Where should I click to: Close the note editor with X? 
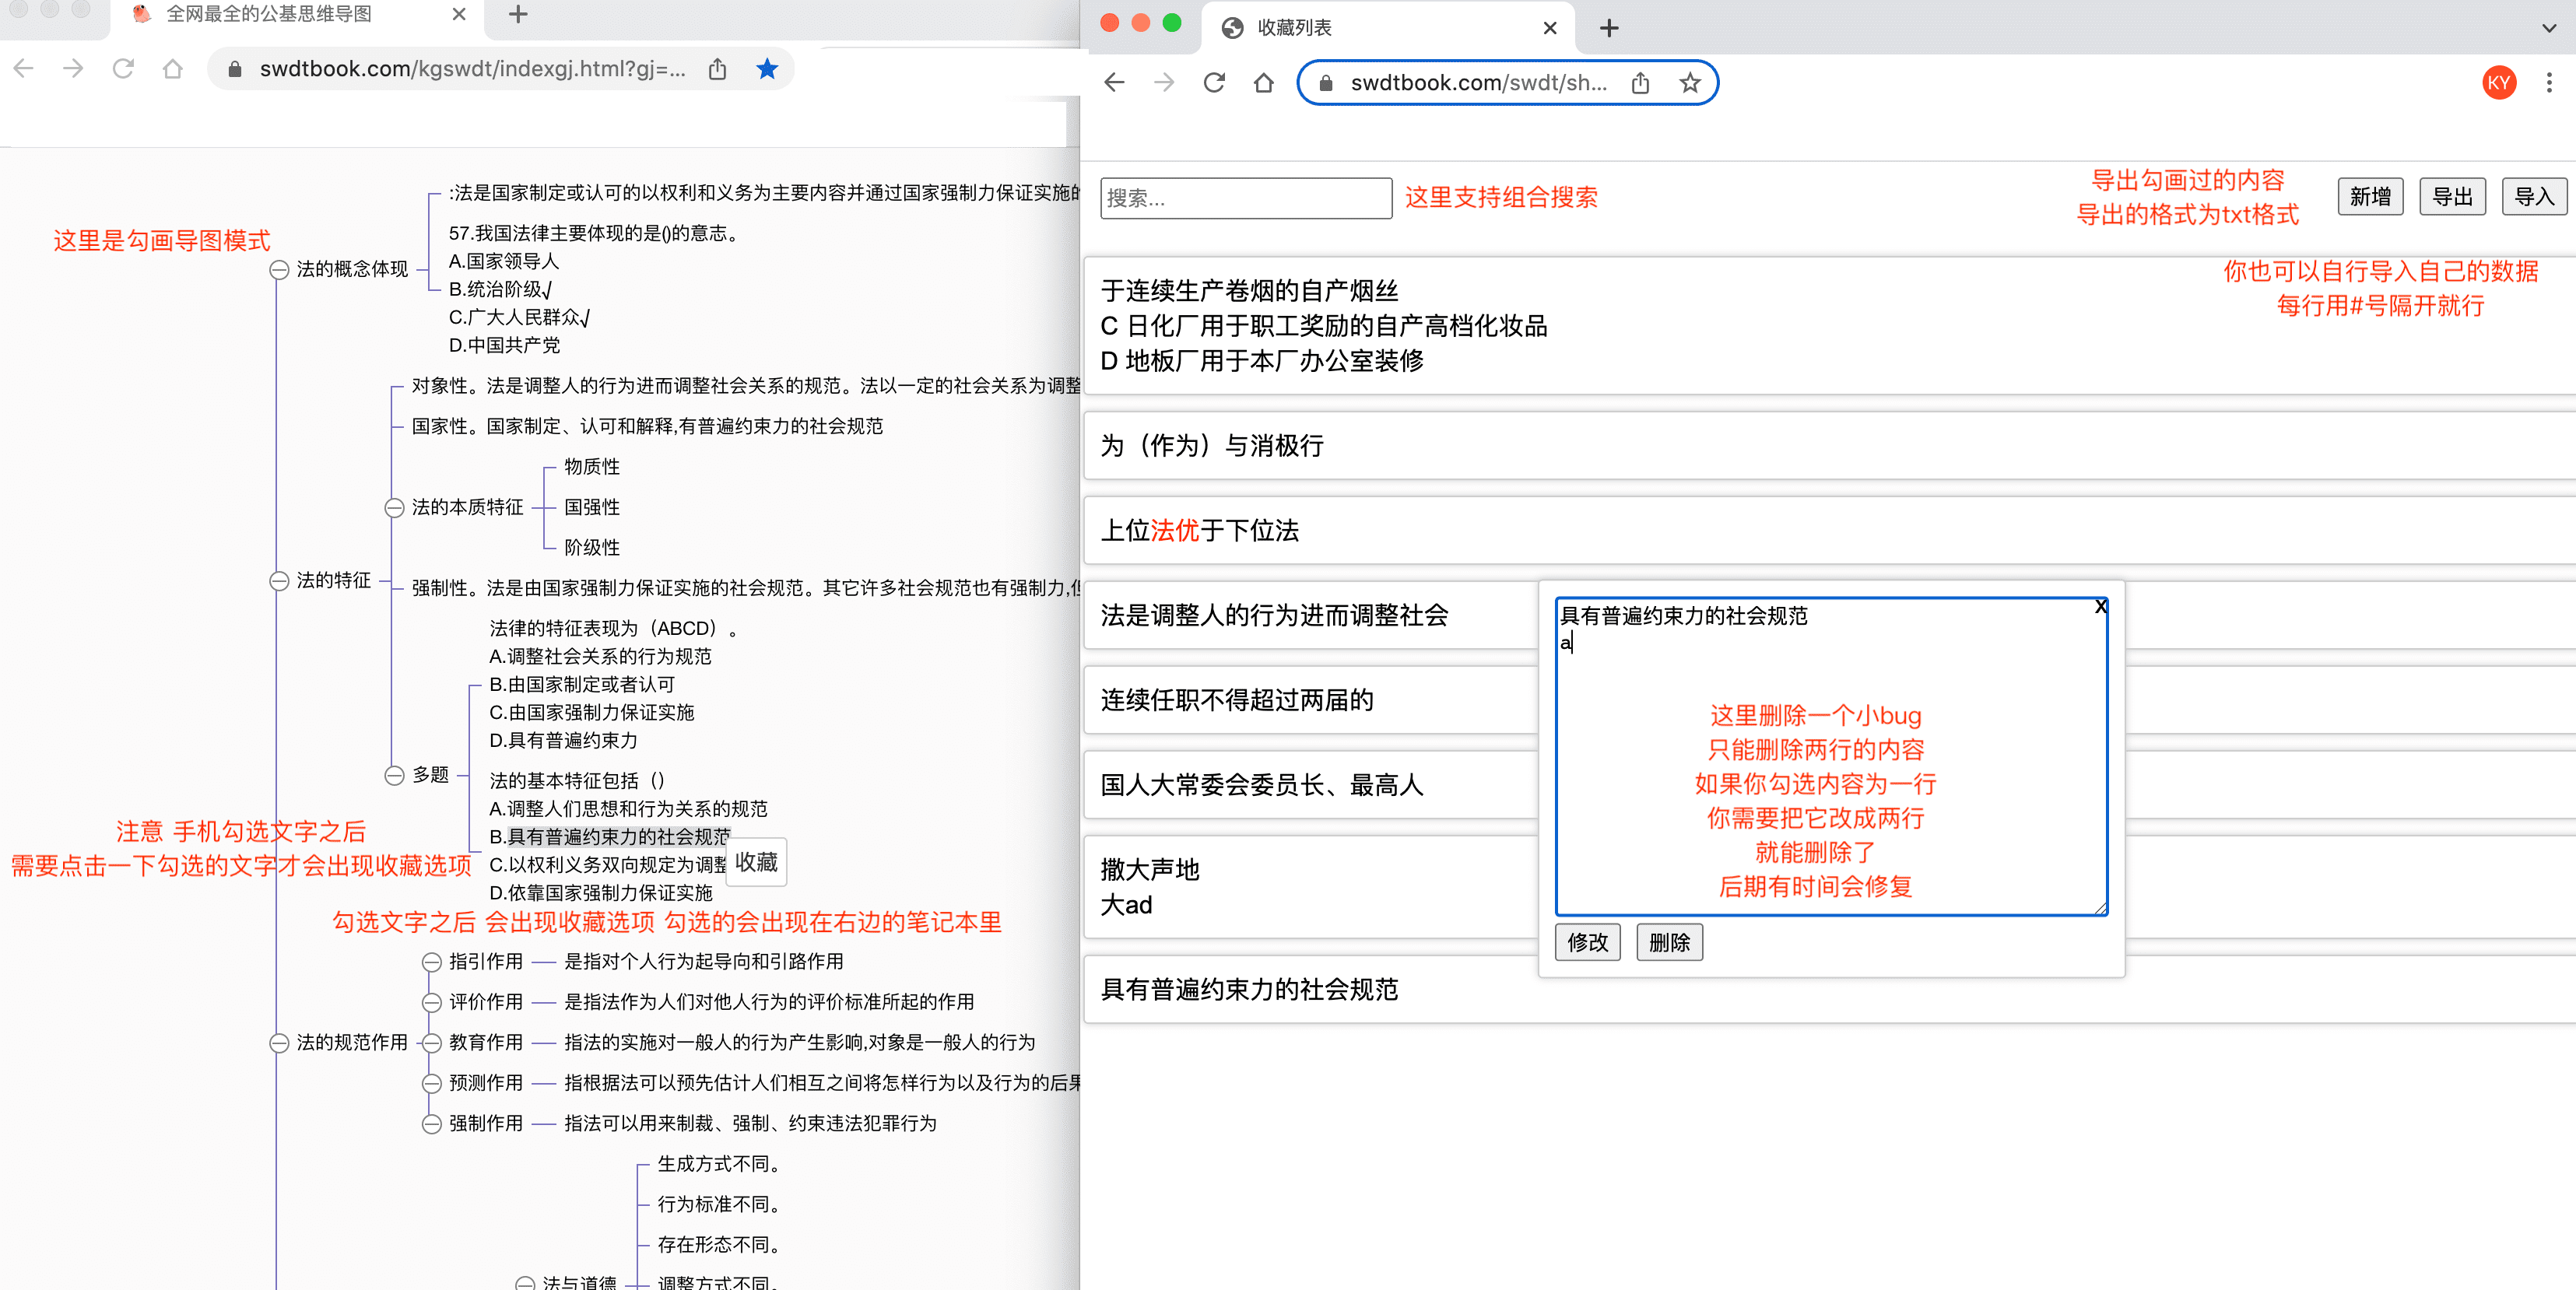coord(2100,606)
